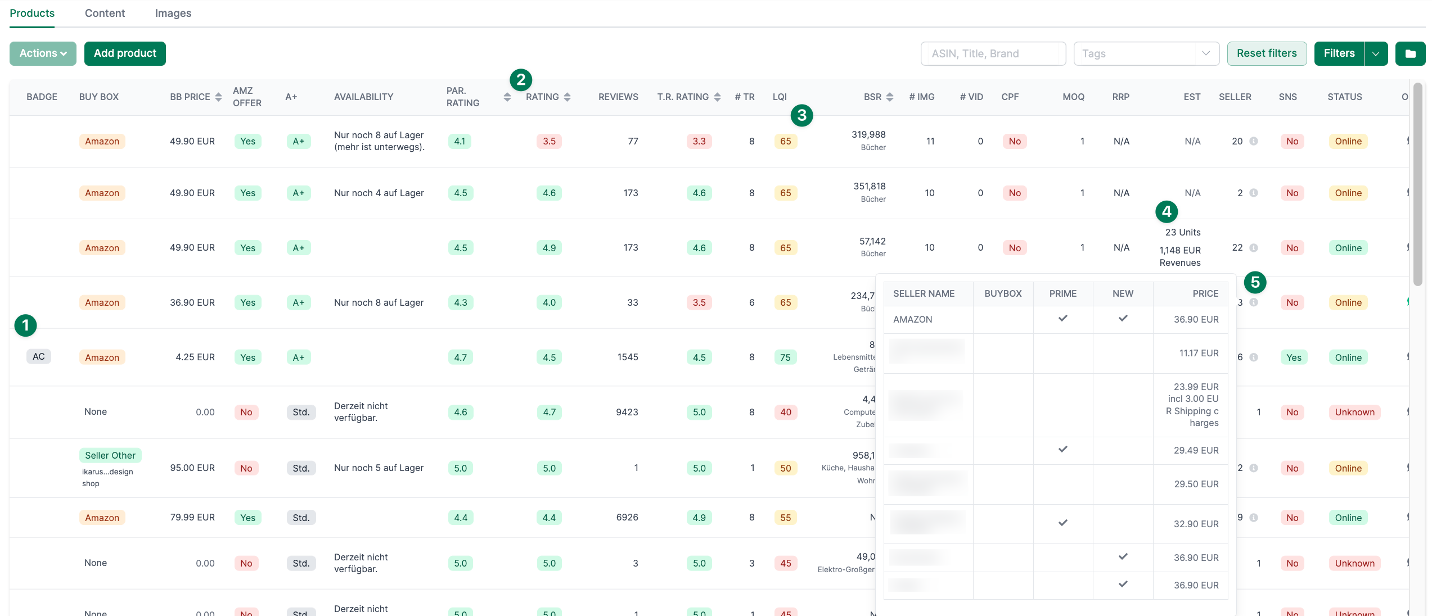Click info icon next to seller count 22

point(1254,248)
